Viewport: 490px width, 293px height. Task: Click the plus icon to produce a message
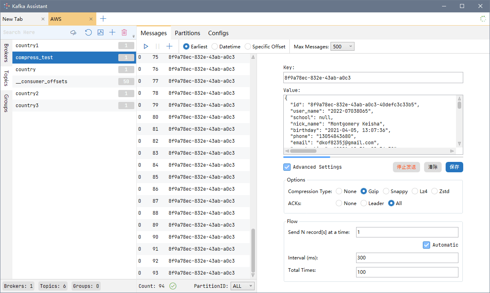click(x=169, y=46)
